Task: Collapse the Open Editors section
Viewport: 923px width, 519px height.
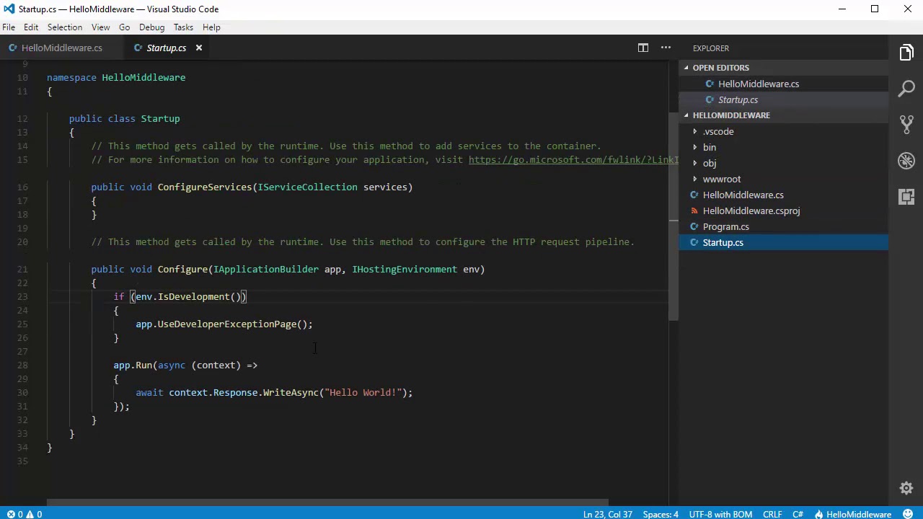Action: (720, 68)
